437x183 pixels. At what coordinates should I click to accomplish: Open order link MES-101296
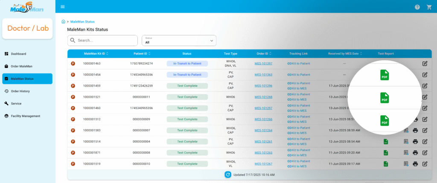click(x=263, y=86)
